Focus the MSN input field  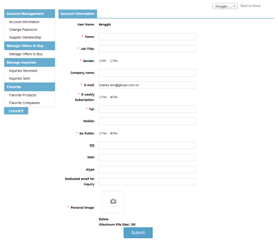147,157
